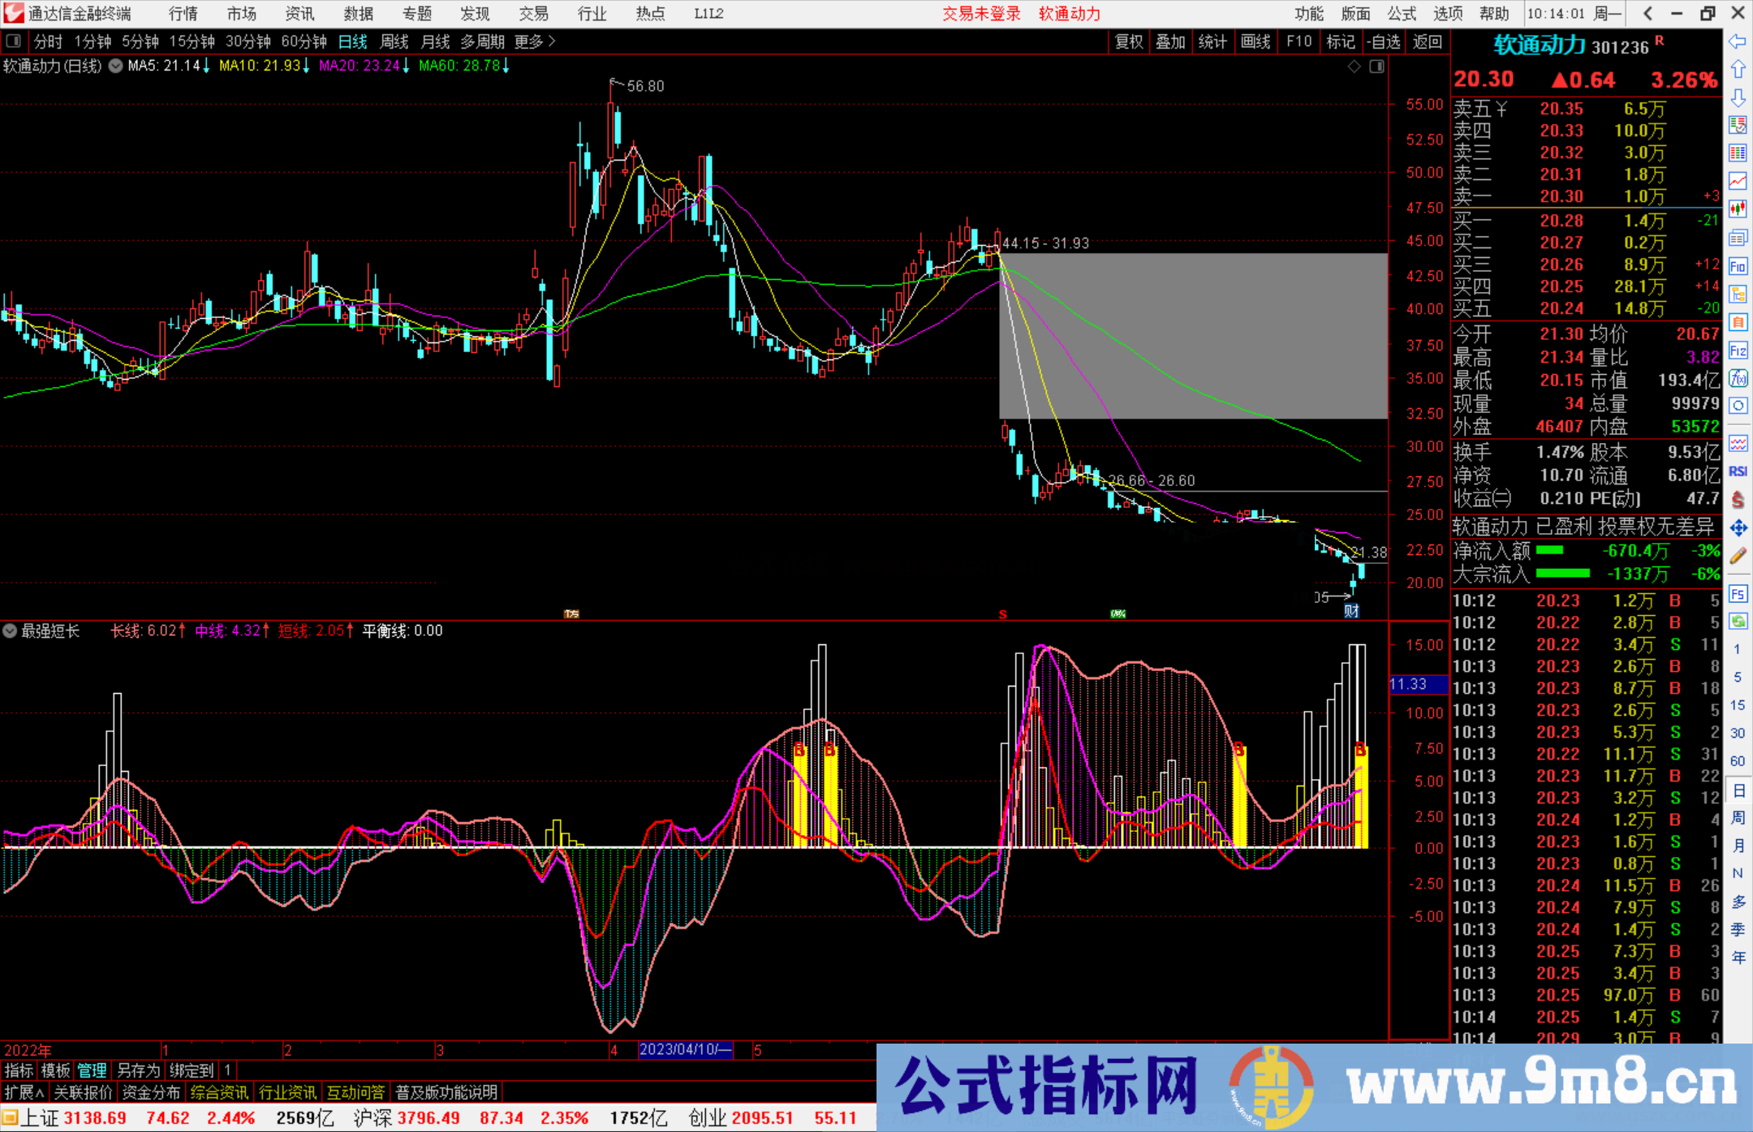Click the 11.33 value box on indicator axis
The image size is (1753, 1132).
pos(1418,684)
